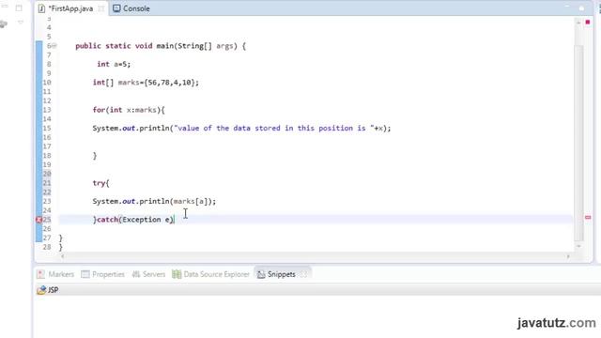Click the Java file icon on FirstApp tab

(x=41, y=8)
